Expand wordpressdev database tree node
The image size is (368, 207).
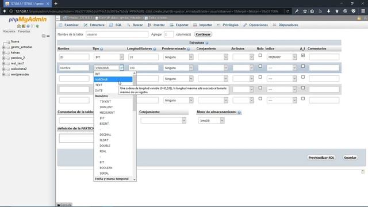(3, 75)
